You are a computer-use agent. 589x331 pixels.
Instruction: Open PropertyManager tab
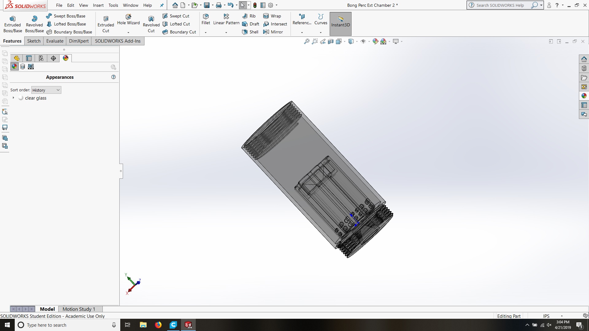(x=29, y=58)
